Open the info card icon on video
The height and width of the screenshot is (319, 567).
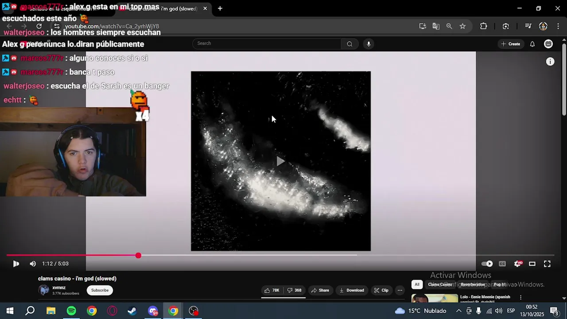(x=550, y=62)
